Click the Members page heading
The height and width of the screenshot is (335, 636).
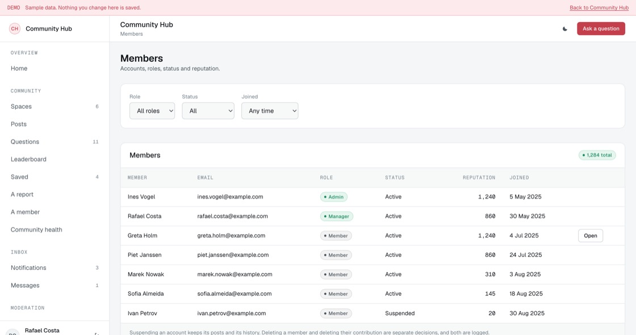[x=141, y=58]
